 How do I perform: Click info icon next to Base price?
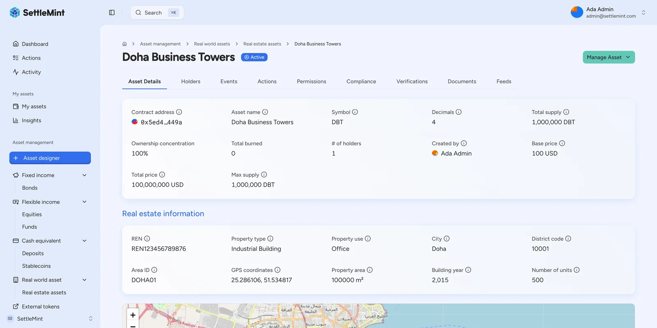[562, 143]
